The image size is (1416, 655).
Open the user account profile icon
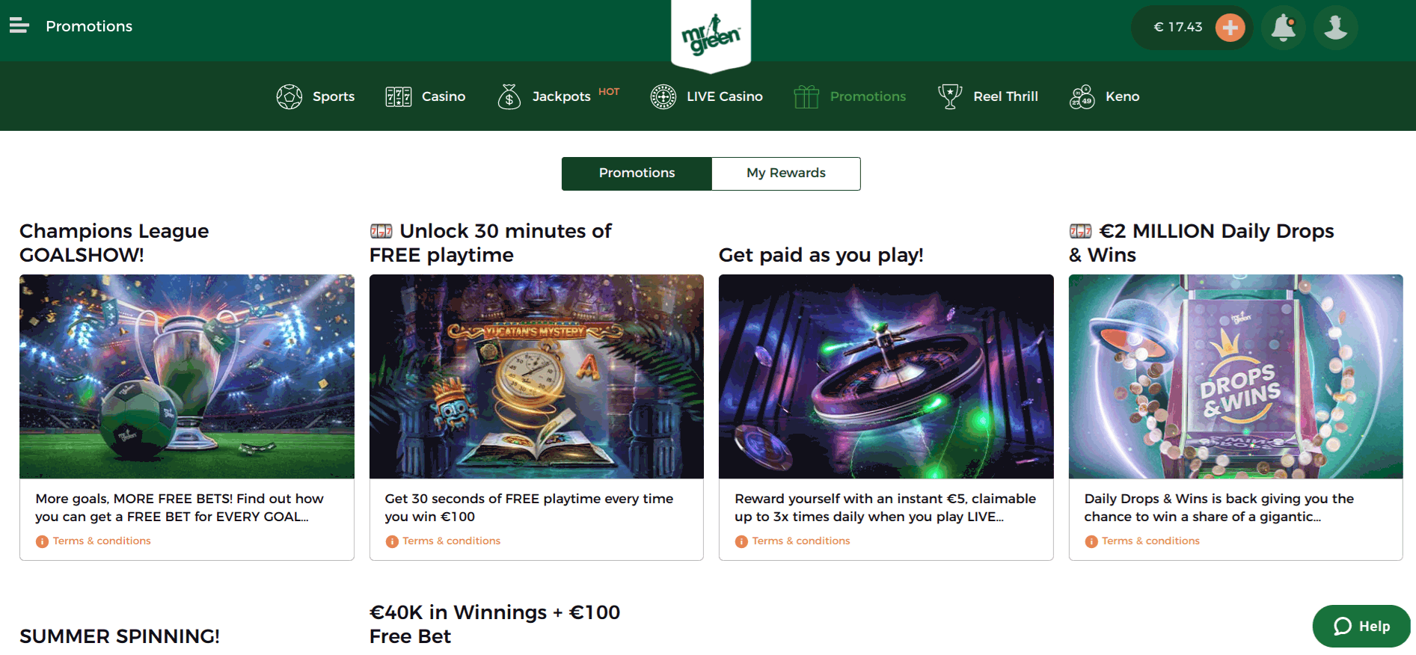tap(1335, 28)
